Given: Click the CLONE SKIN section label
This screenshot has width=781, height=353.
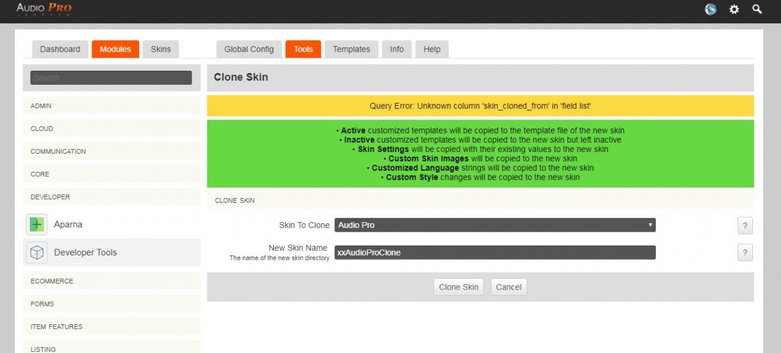Looking at the screenshot, I should coord(235,201).
